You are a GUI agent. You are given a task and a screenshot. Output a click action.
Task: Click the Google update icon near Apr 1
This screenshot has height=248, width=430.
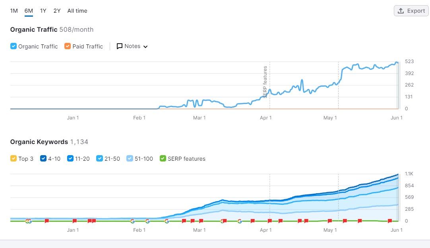tap(240, 221)
